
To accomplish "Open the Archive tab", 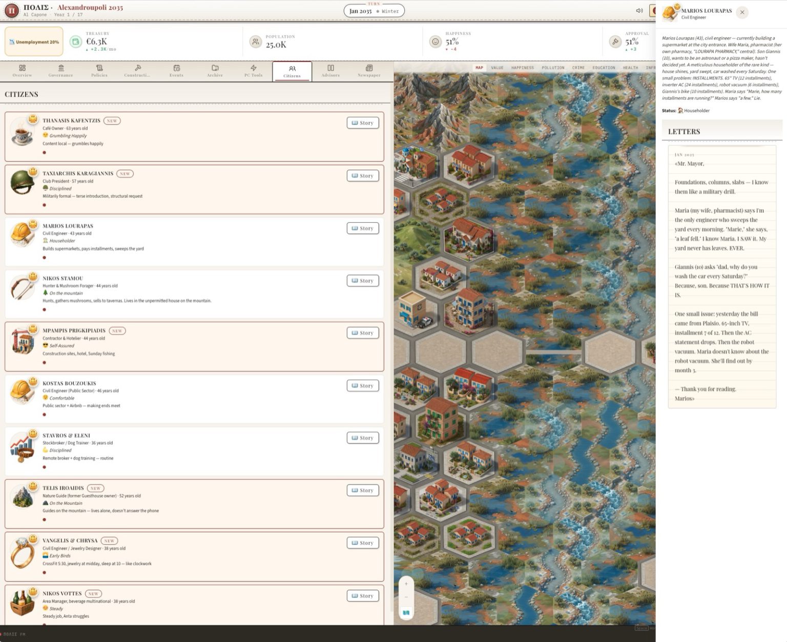I will click(215, 71).
